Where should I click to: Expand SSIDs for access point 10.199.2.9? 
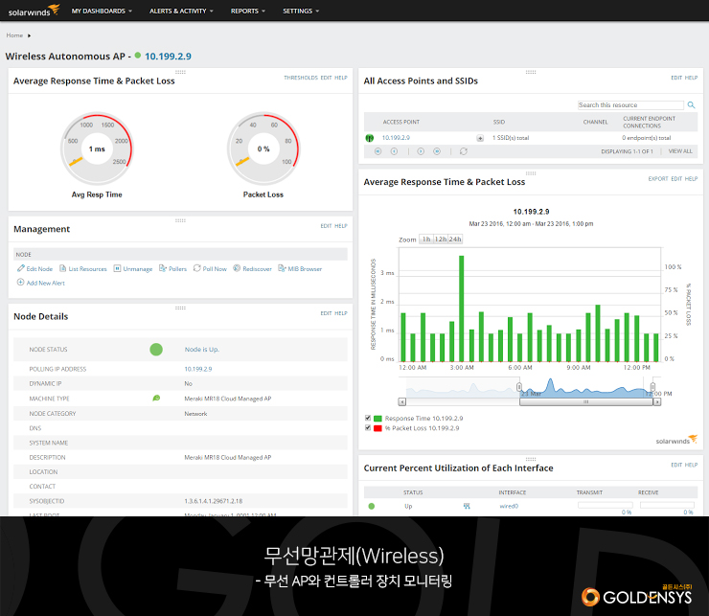pyautogui.click(x=480, y=138)
